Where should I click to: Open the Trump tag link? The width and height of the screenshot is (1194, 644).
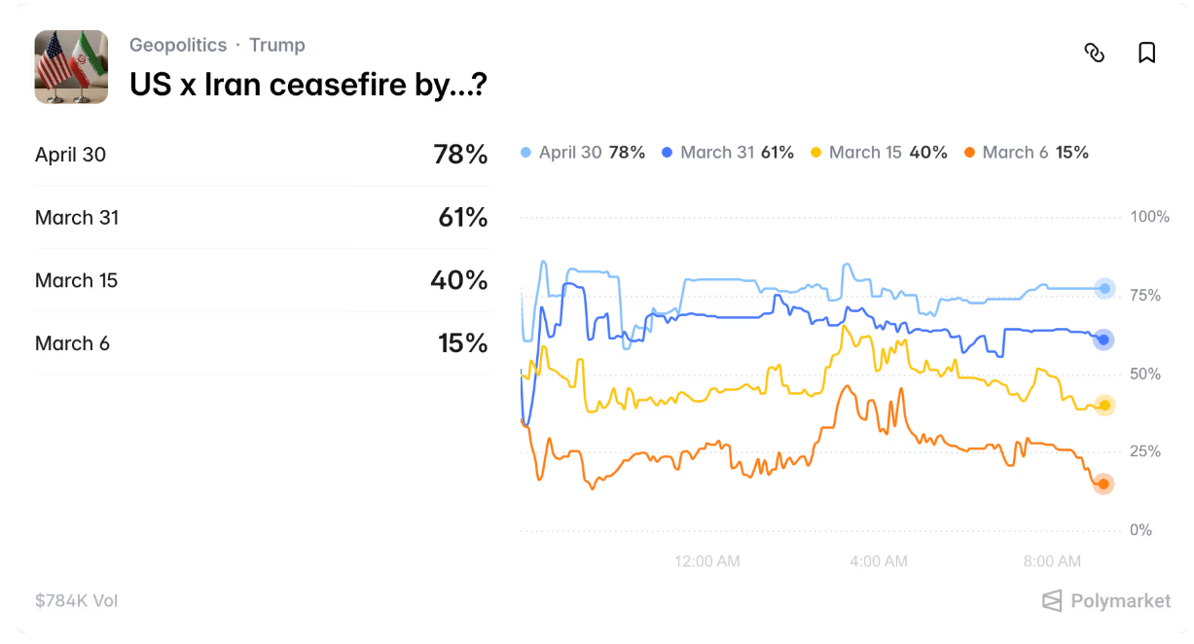276,45
